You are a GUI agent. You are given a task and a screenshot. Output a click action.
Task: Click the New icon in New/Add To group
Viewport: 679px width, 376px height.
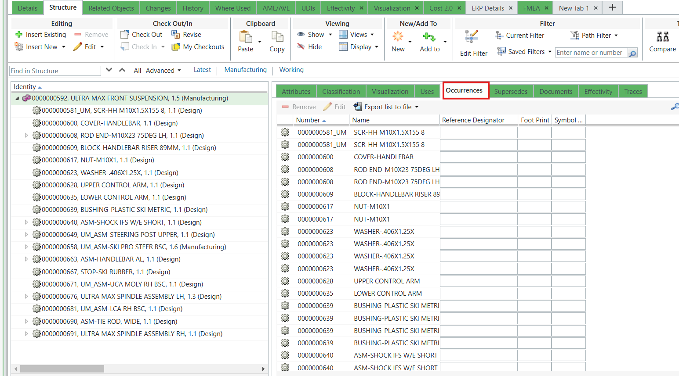(398, 41)
